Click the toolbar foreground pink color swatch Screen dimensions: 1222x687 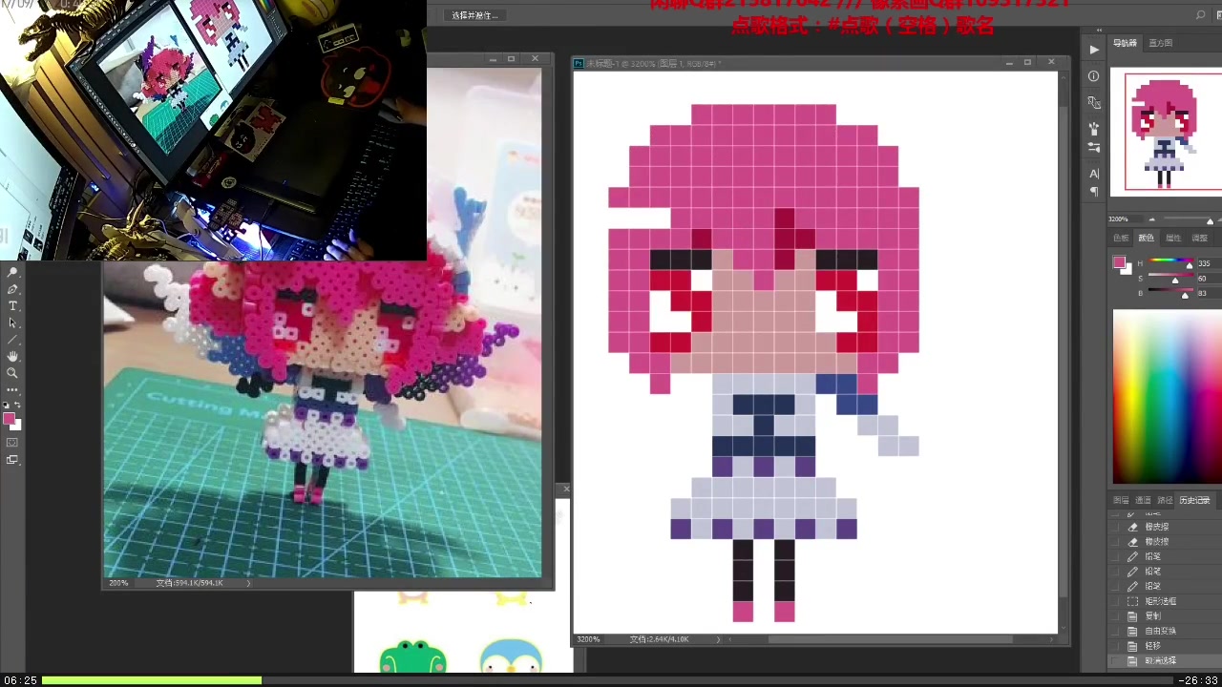(9, 419)
